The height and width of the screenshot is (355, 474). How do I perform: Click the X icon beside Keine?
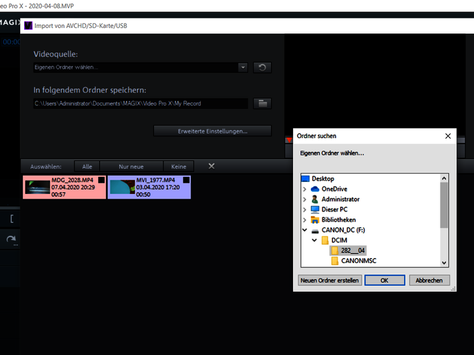pyautogui.click(x=211, y=166)
